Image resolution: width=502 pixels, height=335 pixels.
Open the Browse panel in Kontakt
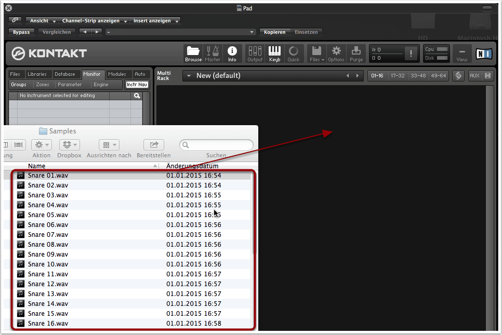click(193, 53)
